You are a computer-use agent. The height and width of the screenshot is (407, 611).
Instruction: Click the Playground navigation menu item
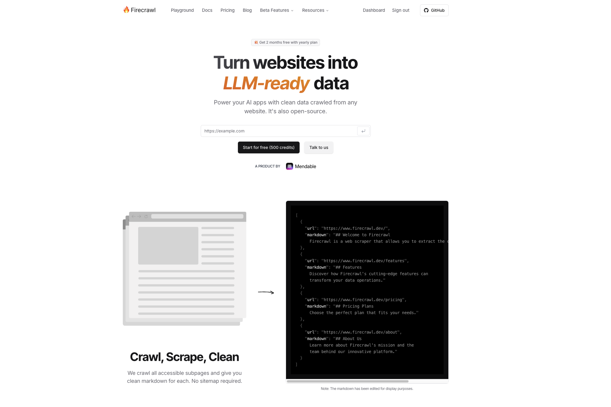coord(182,10)
